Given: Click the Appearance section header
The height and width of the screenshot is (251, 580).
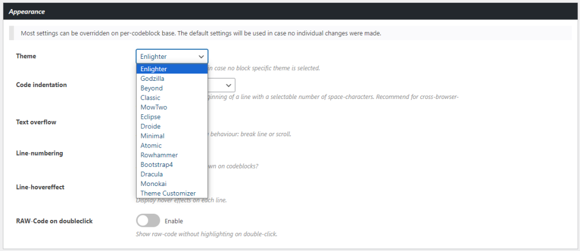Looking at the screenshot, I should [27, 11].
